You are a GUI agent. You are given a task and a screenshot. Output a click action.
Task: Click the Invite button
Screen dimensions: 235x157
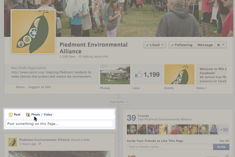coord(221,147)
